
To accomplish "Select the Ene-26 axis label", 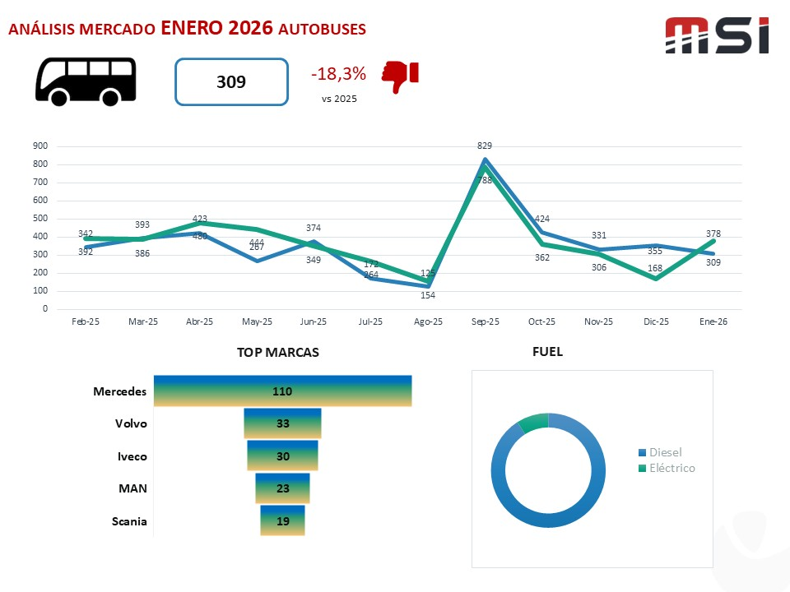I will pyautogui.click(x=713, y=322).
